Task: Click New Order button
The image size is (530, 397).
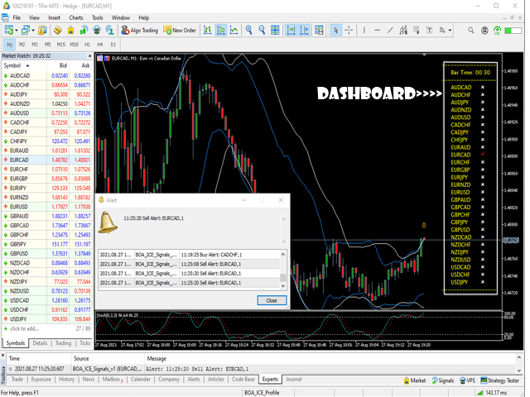Action: click(180, 31)
